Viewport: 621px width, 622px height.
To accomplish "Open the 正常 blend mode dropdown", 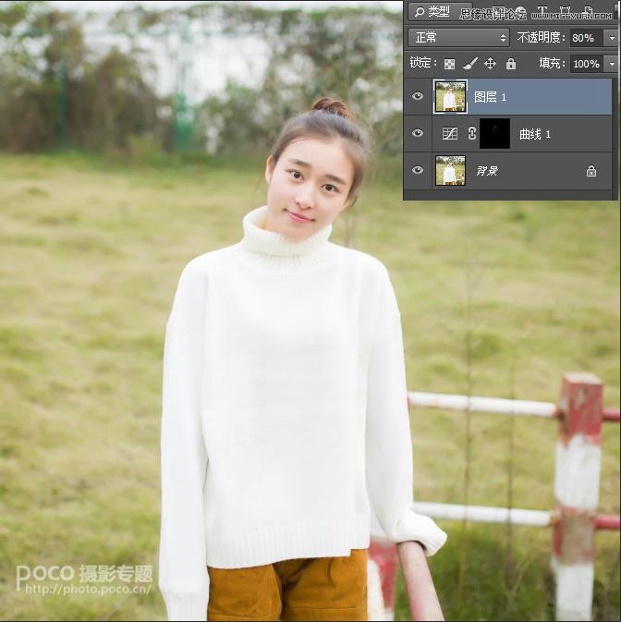I will coord(458,38).
